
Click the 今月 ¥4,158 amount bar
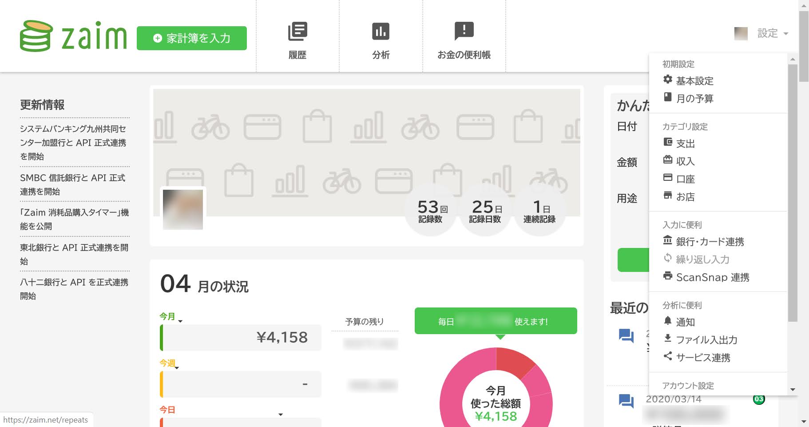click(x=241, y=338)
